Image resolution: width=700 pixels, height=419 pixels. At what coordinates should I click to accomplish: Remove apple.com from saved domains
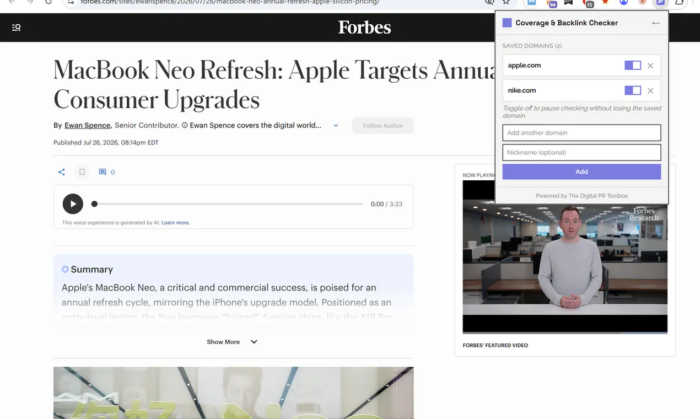pos(650,66)
